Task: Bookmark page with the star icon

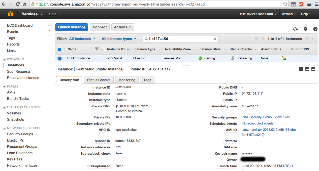Action: pyautogui.click(x=285, y=4)
